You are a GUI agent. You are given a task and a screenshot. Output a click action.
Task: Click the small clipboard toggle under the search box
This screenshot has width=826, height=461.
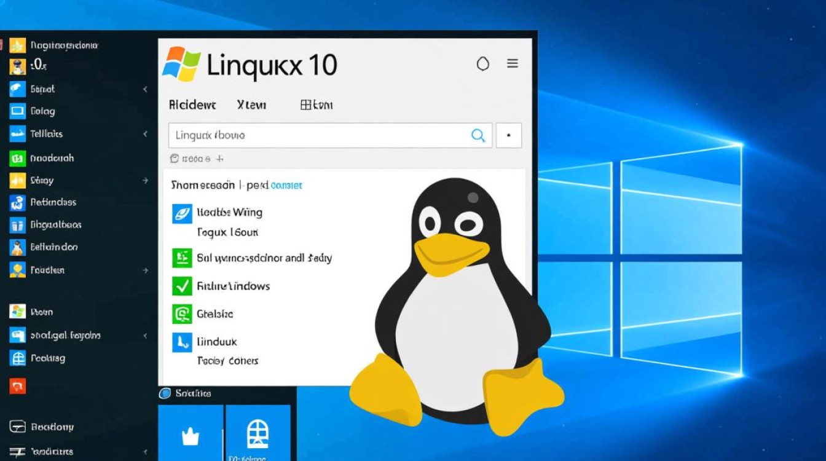point(174,158)
